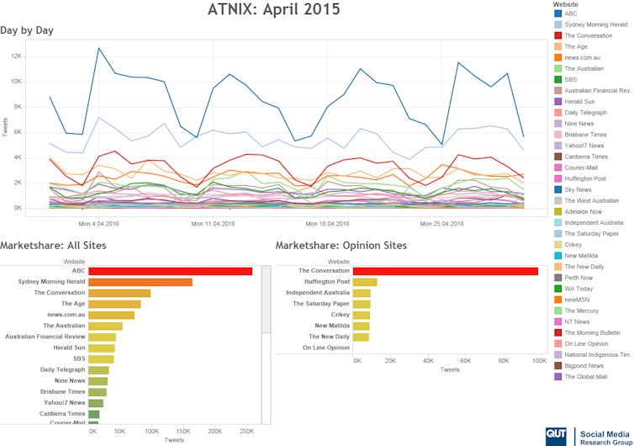Click the Nine News marketshare bar
634x446 pixels.
[x=98, y=381]
